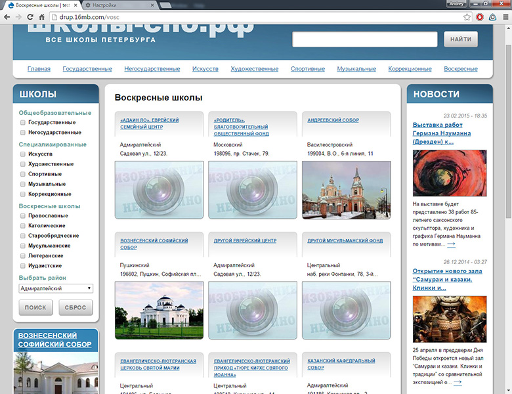Viewport: 512px width, 394px height.
Task: Check the Художественные checkbox
Action: click(x=22, y=164)
